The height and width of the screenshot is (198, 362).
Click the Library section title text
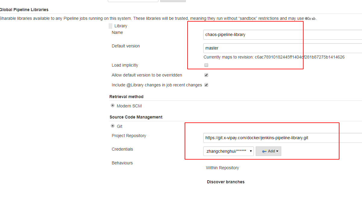121,26
